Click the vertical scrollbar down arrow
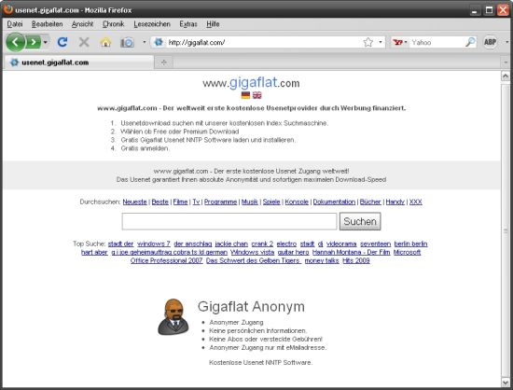 tap(506, 382)
